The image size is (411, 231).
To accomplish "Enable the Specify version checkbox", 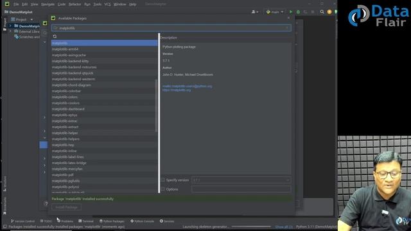I will (x=163, y=180).
